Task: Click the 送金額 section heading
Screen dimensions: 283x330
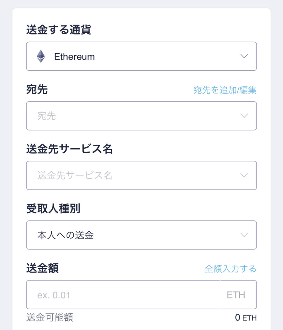Action: (42, 268)
